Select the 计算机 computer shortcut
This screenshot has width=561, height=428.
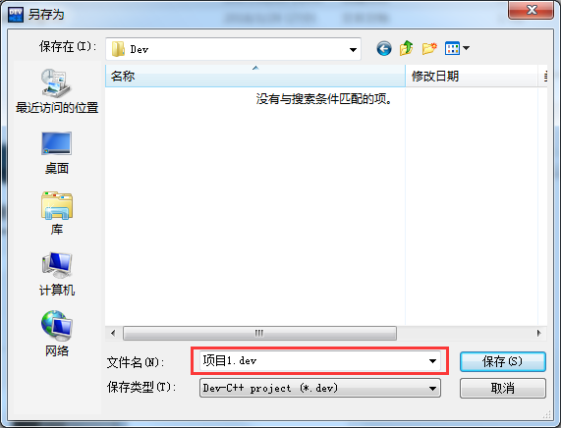click(57, 274)
